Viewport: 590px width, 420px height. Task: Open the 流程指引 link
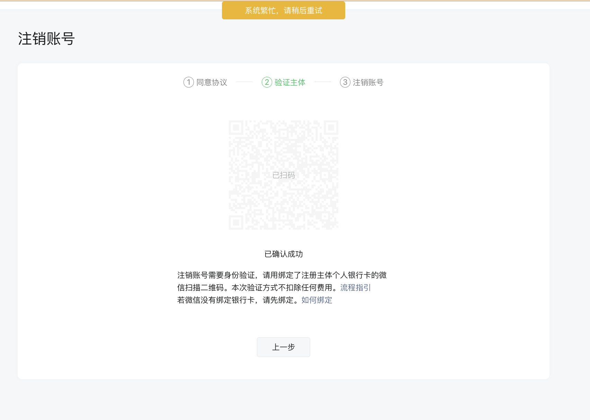[x=355, y=287]
